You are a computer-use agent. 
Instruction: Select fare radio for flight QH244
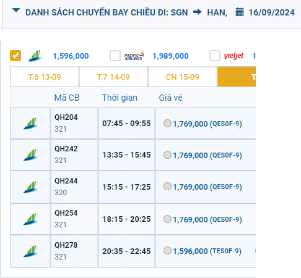[167, 187]
